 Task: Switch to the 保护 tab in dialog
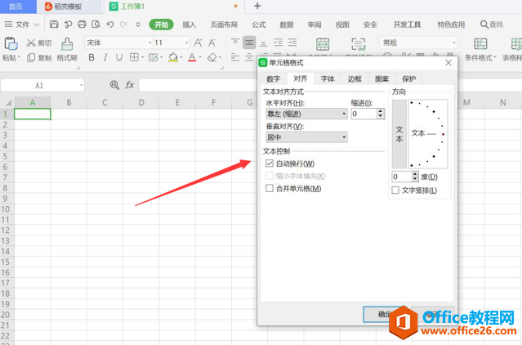[408, 79]
